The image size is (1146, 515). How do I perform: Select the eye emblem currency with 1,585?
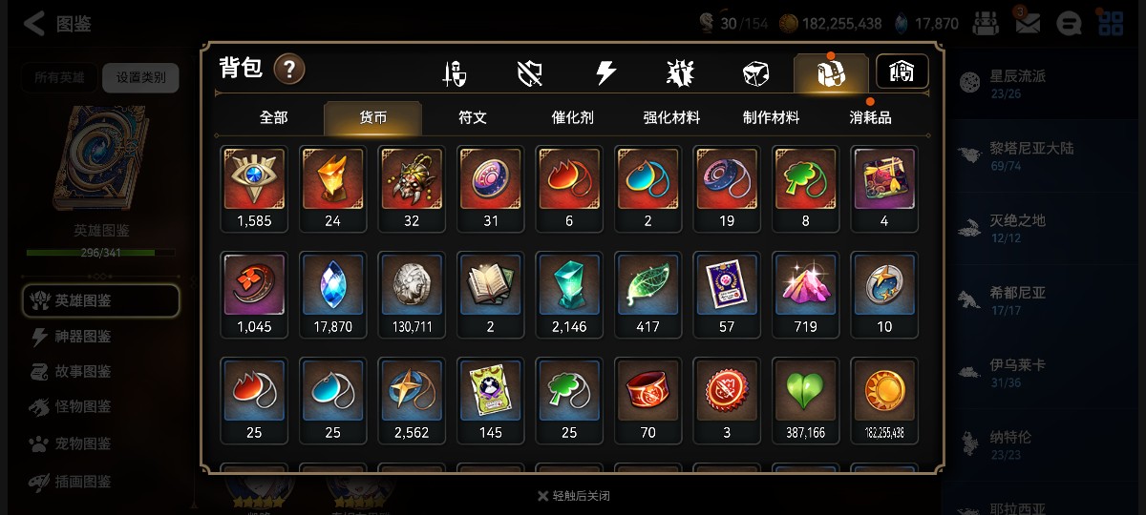(254, 189)
